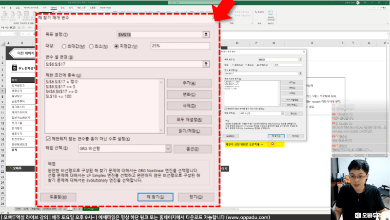Select the 최대값 radio option

(x=64, y=46)
